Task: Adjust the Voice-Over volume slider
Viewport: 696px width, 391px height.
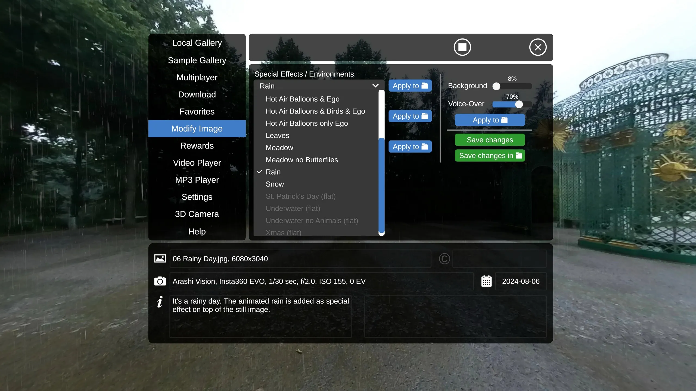Action: [519, 104]
